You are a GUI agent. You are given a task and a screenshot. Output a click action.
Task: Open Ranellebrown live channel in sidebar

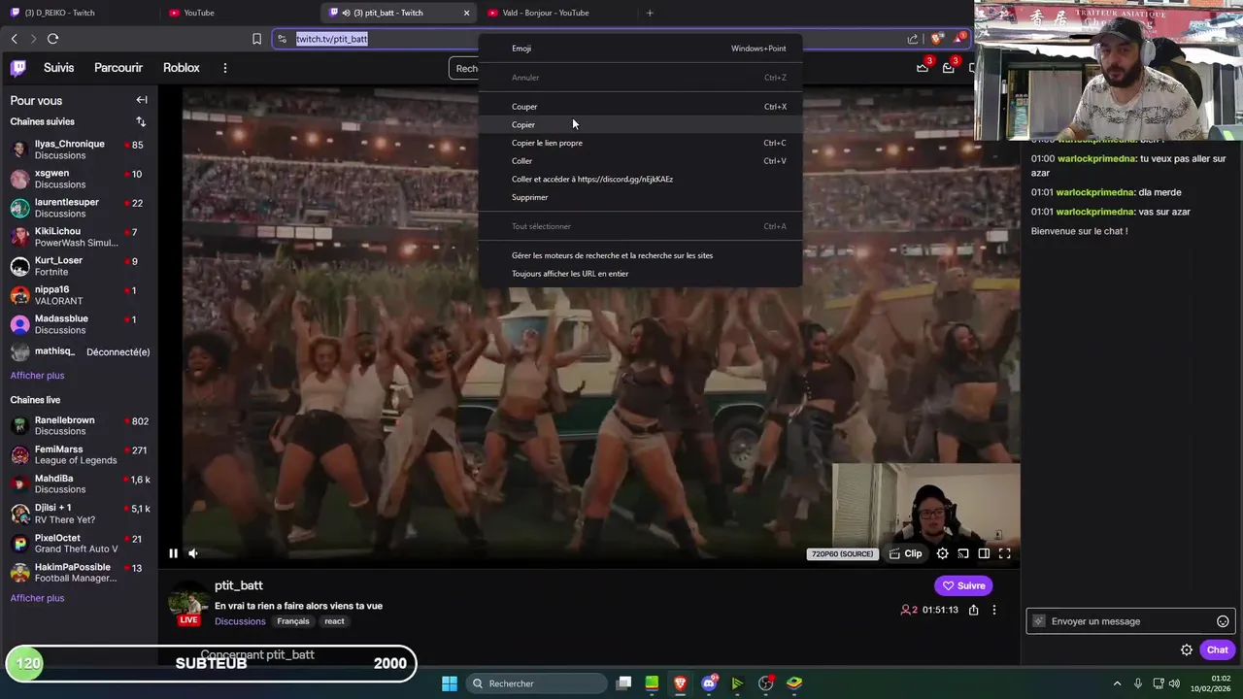click(x=79, y=425)
